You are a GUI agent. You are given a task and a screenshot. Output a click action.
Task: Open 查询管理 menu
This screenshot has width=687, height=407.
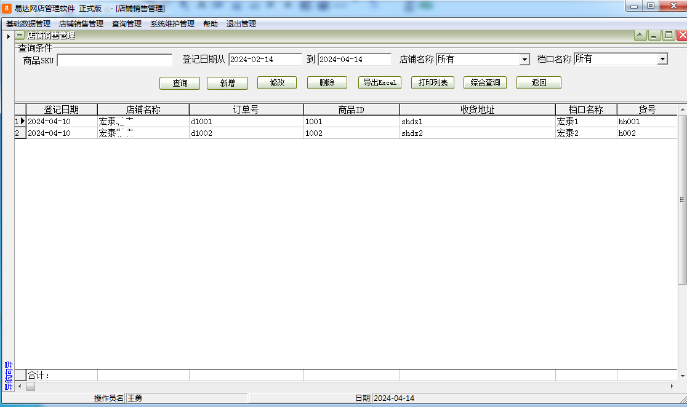pyautogui.click(x=127, y=23)
